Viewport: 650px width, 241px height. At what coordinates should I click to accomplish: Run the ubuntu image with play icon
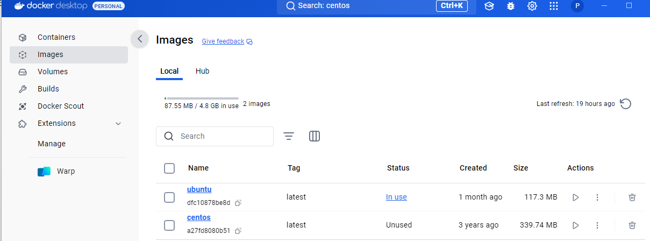point(576,197)
